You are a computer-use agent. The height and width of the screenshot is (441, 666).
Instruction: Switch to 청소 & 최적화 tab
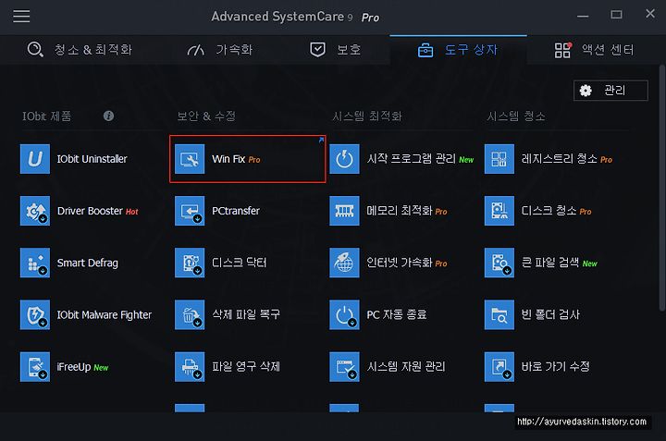click(x=80, y=50)
